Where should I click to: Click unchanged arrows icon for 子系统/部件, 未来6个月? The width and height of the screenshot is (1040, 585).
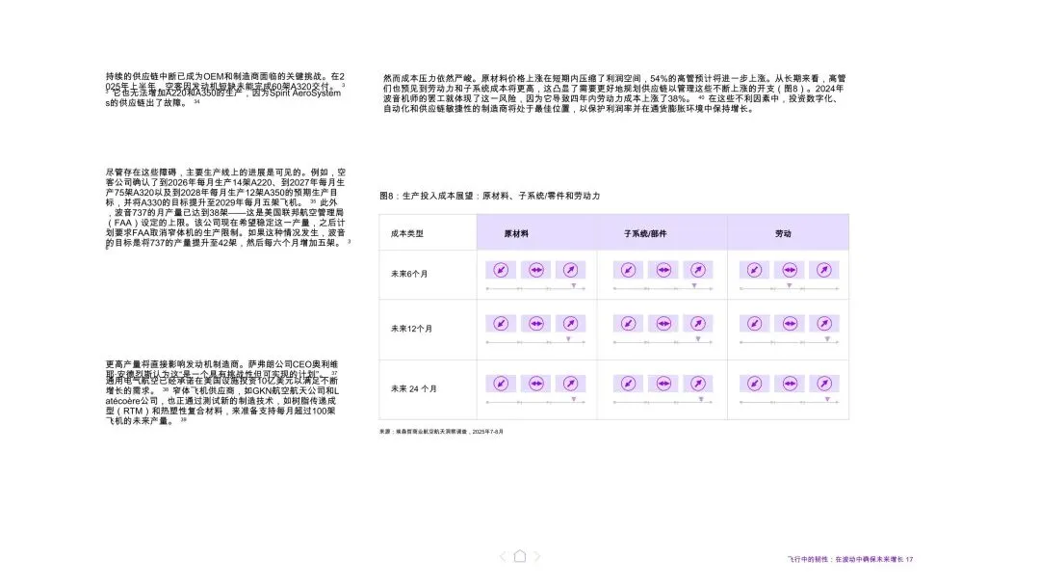tap(663, 270)
